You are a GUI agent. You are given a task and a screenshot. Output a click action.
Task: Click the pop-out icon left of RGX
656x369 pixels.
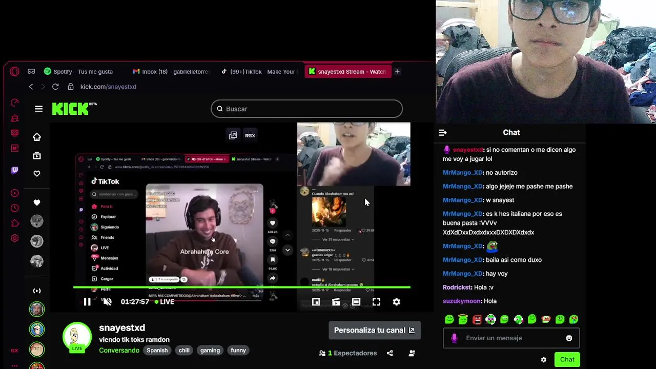(233, 135)
